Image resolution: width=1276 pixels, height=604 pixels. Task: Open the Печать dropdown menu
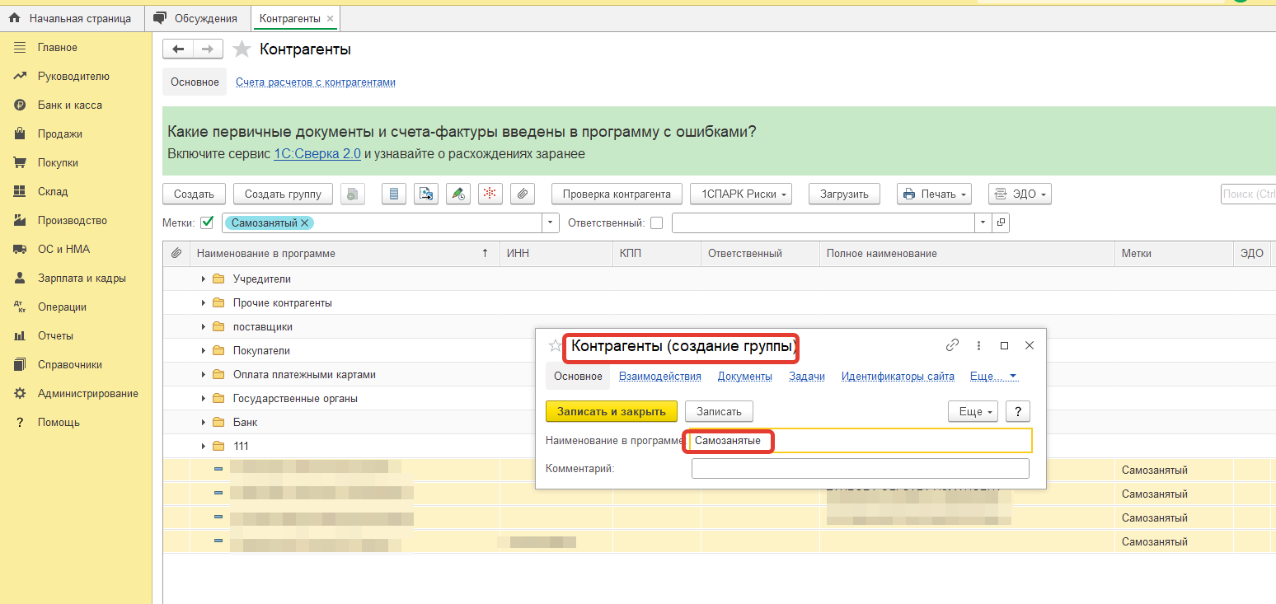(934, 194)
